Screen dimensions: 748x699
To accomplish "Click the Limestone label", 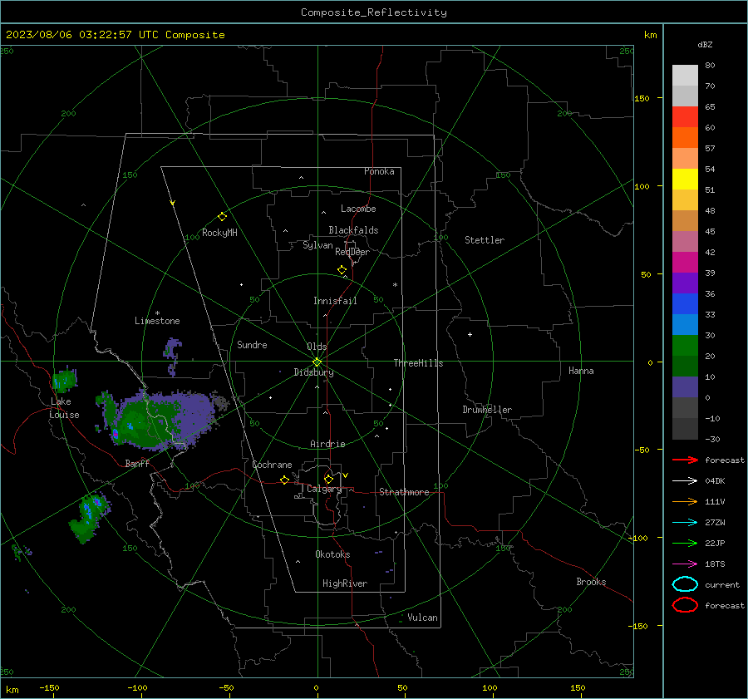I will click(157, 321).
